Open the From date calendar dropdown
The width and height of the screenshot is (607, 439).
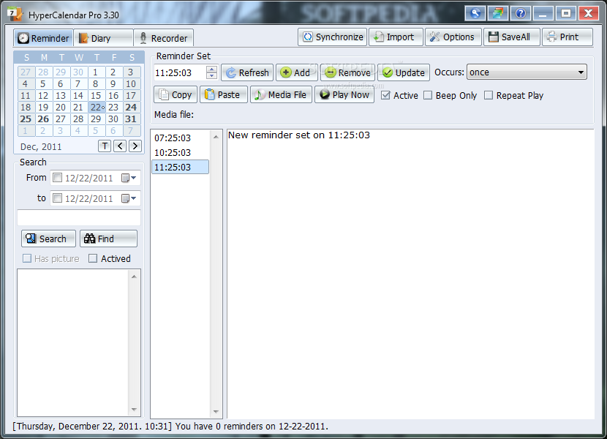(129, 178)
